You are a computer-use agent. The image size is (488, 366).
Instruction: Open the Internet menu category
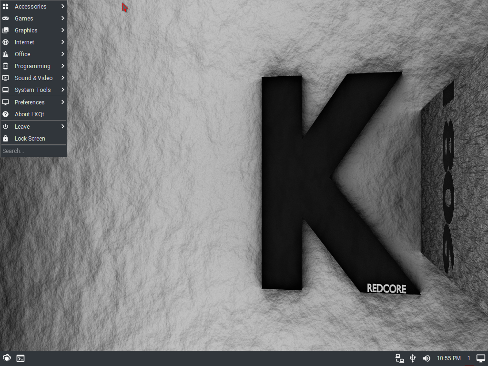pyautogui.click(x=33, y=42)
